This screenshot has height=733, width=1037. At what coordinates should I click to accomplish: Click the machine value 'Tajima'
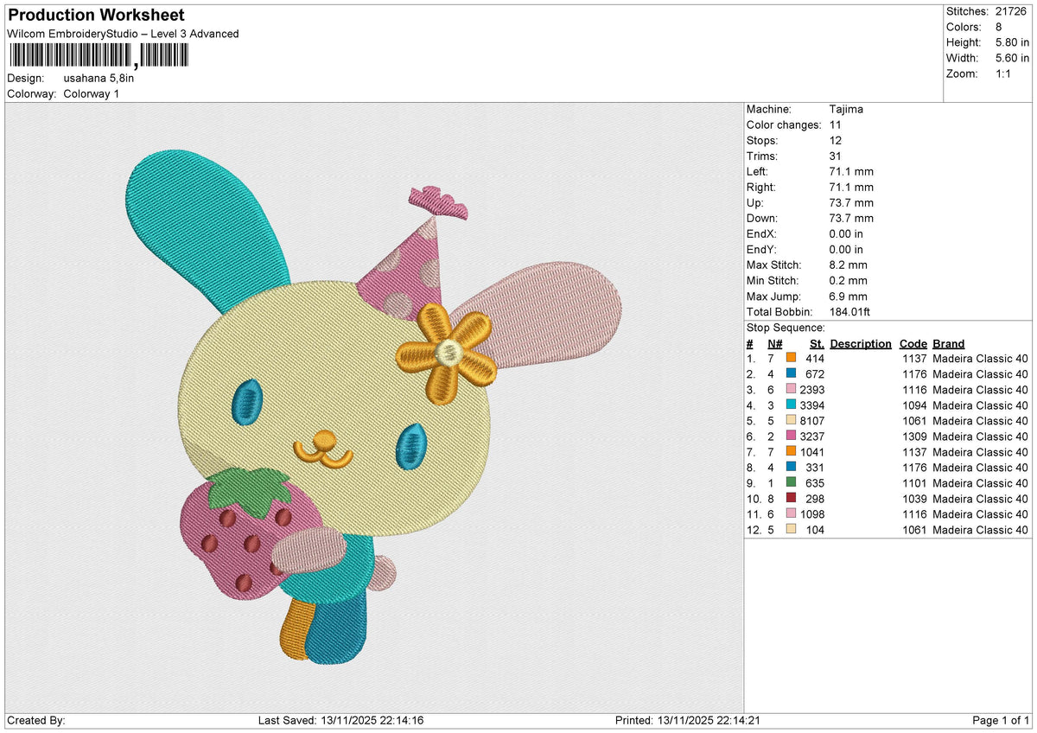click(845, 110)
